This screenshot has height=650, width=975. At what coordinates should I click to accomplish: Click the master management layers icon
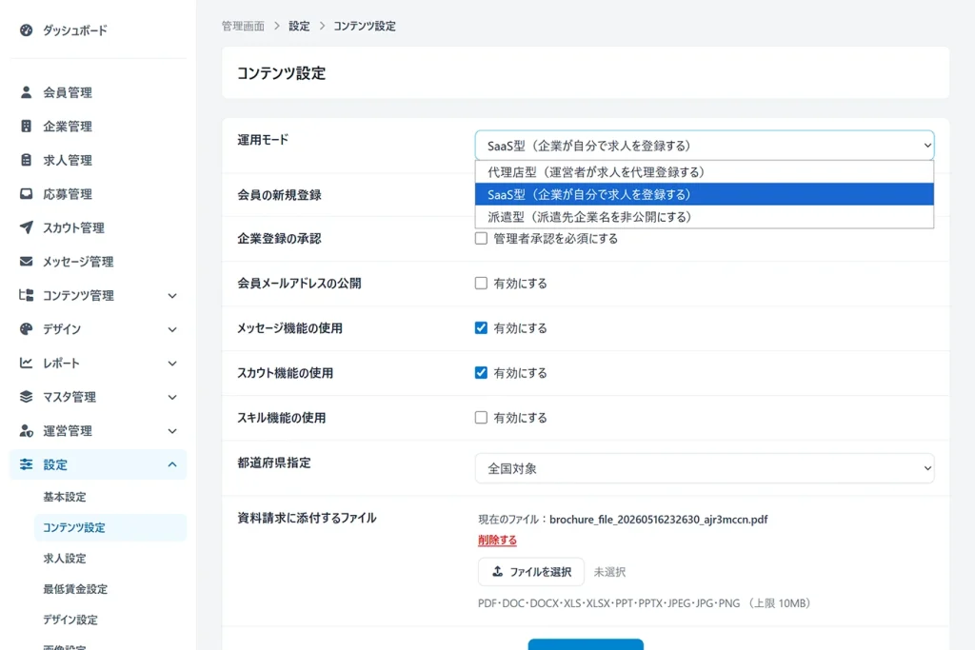(x=26, y=397)
